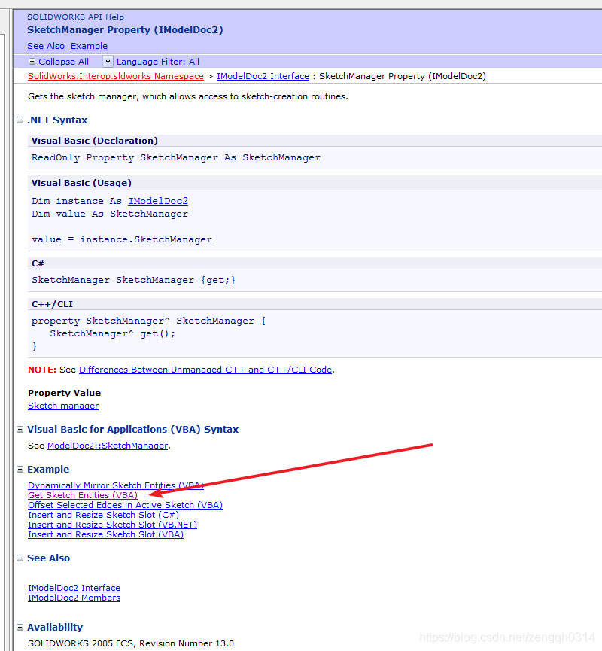The height and width of the screenshot is (651, 602).
Task: Open ModelDoc2::SketchManager link
Action: pyautogui.click(x=108, y=446)
